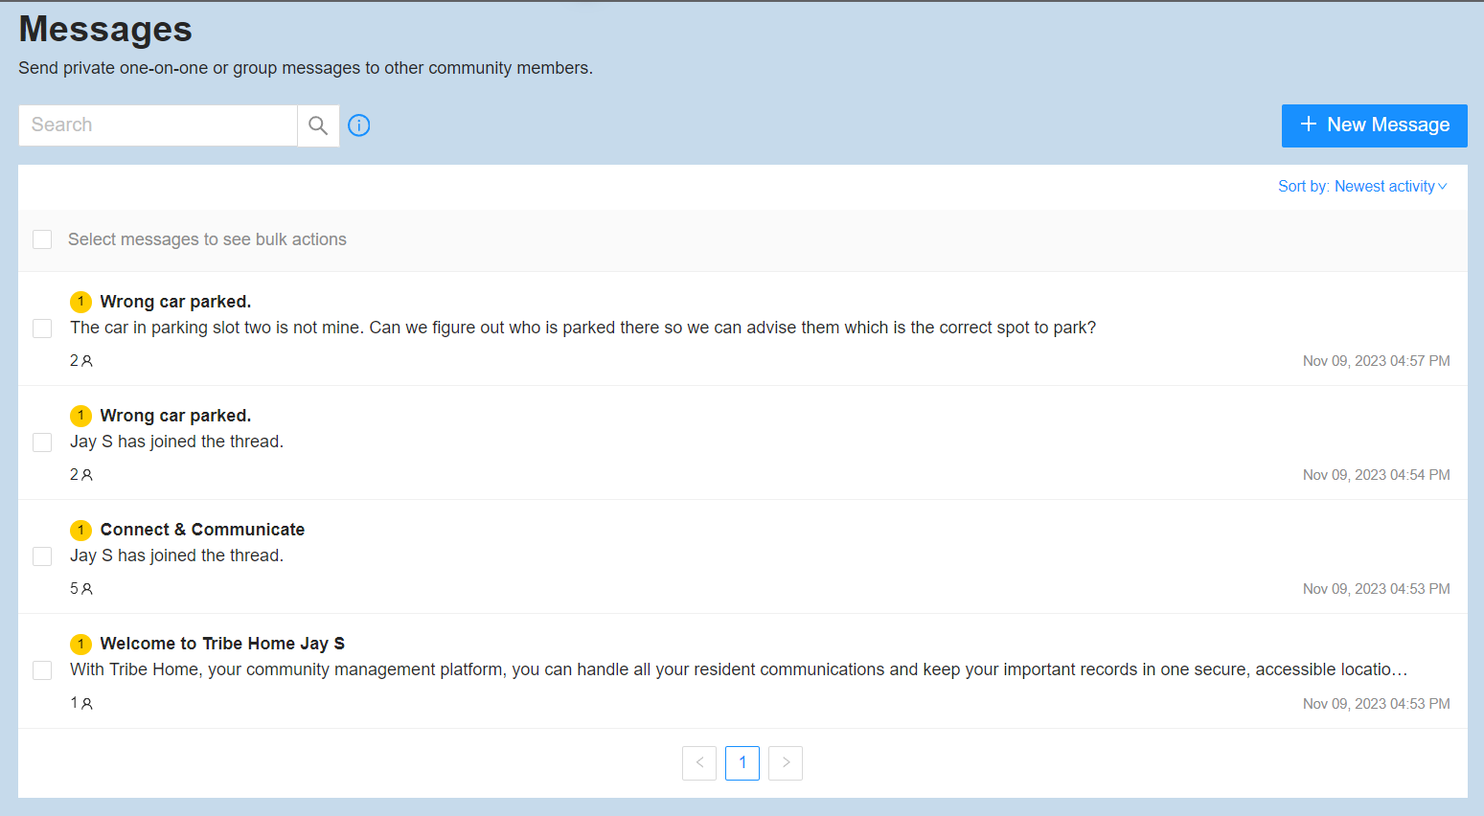Check the Wrong car parked 04:54 PM message
1484x816 pixels.
tap(42, 442)
